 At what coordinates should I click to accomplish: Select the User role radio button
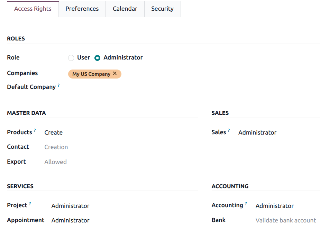(x=71, y=58)
